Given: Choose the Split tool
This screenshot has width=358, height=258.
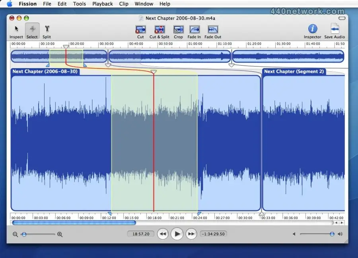Looking at the screenshot, I should click(x=47, y=29).
